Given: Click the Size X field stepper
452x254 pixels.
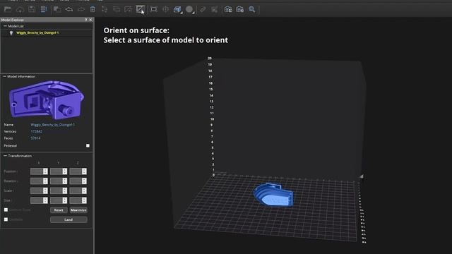Looking at the screenshot, I should (45, 200).
